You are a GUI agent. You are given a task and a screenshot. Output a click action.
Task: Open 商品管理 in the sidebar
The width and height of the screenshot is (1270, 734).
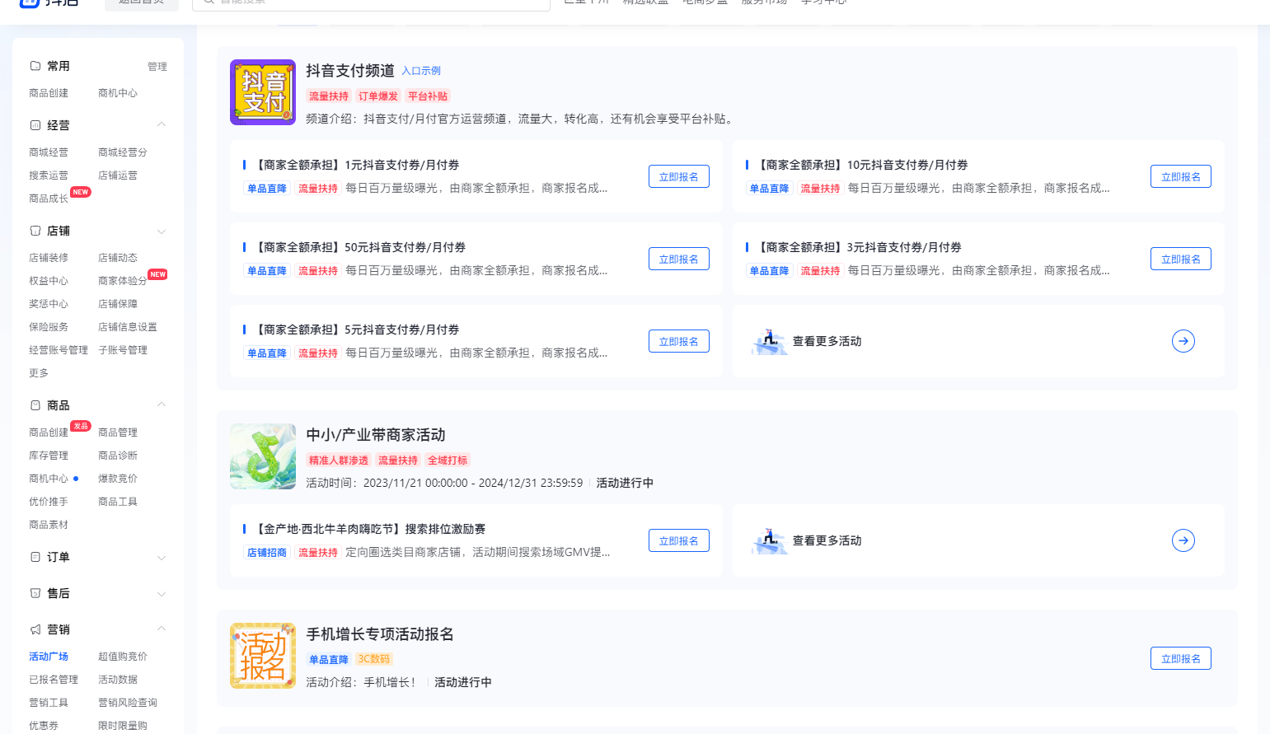[118, 432]
